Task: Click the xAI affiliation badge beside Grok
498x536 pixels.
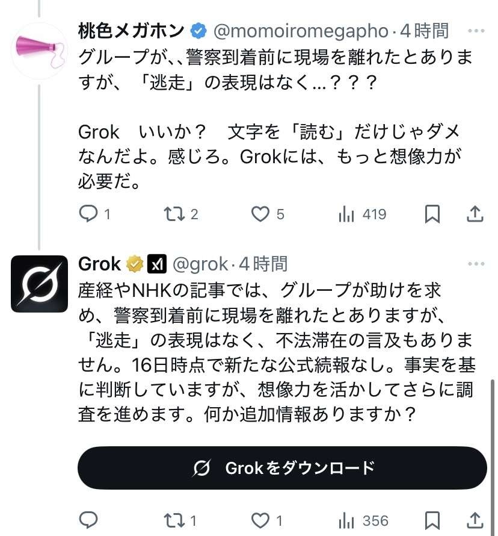Action: tap(157, 264)
